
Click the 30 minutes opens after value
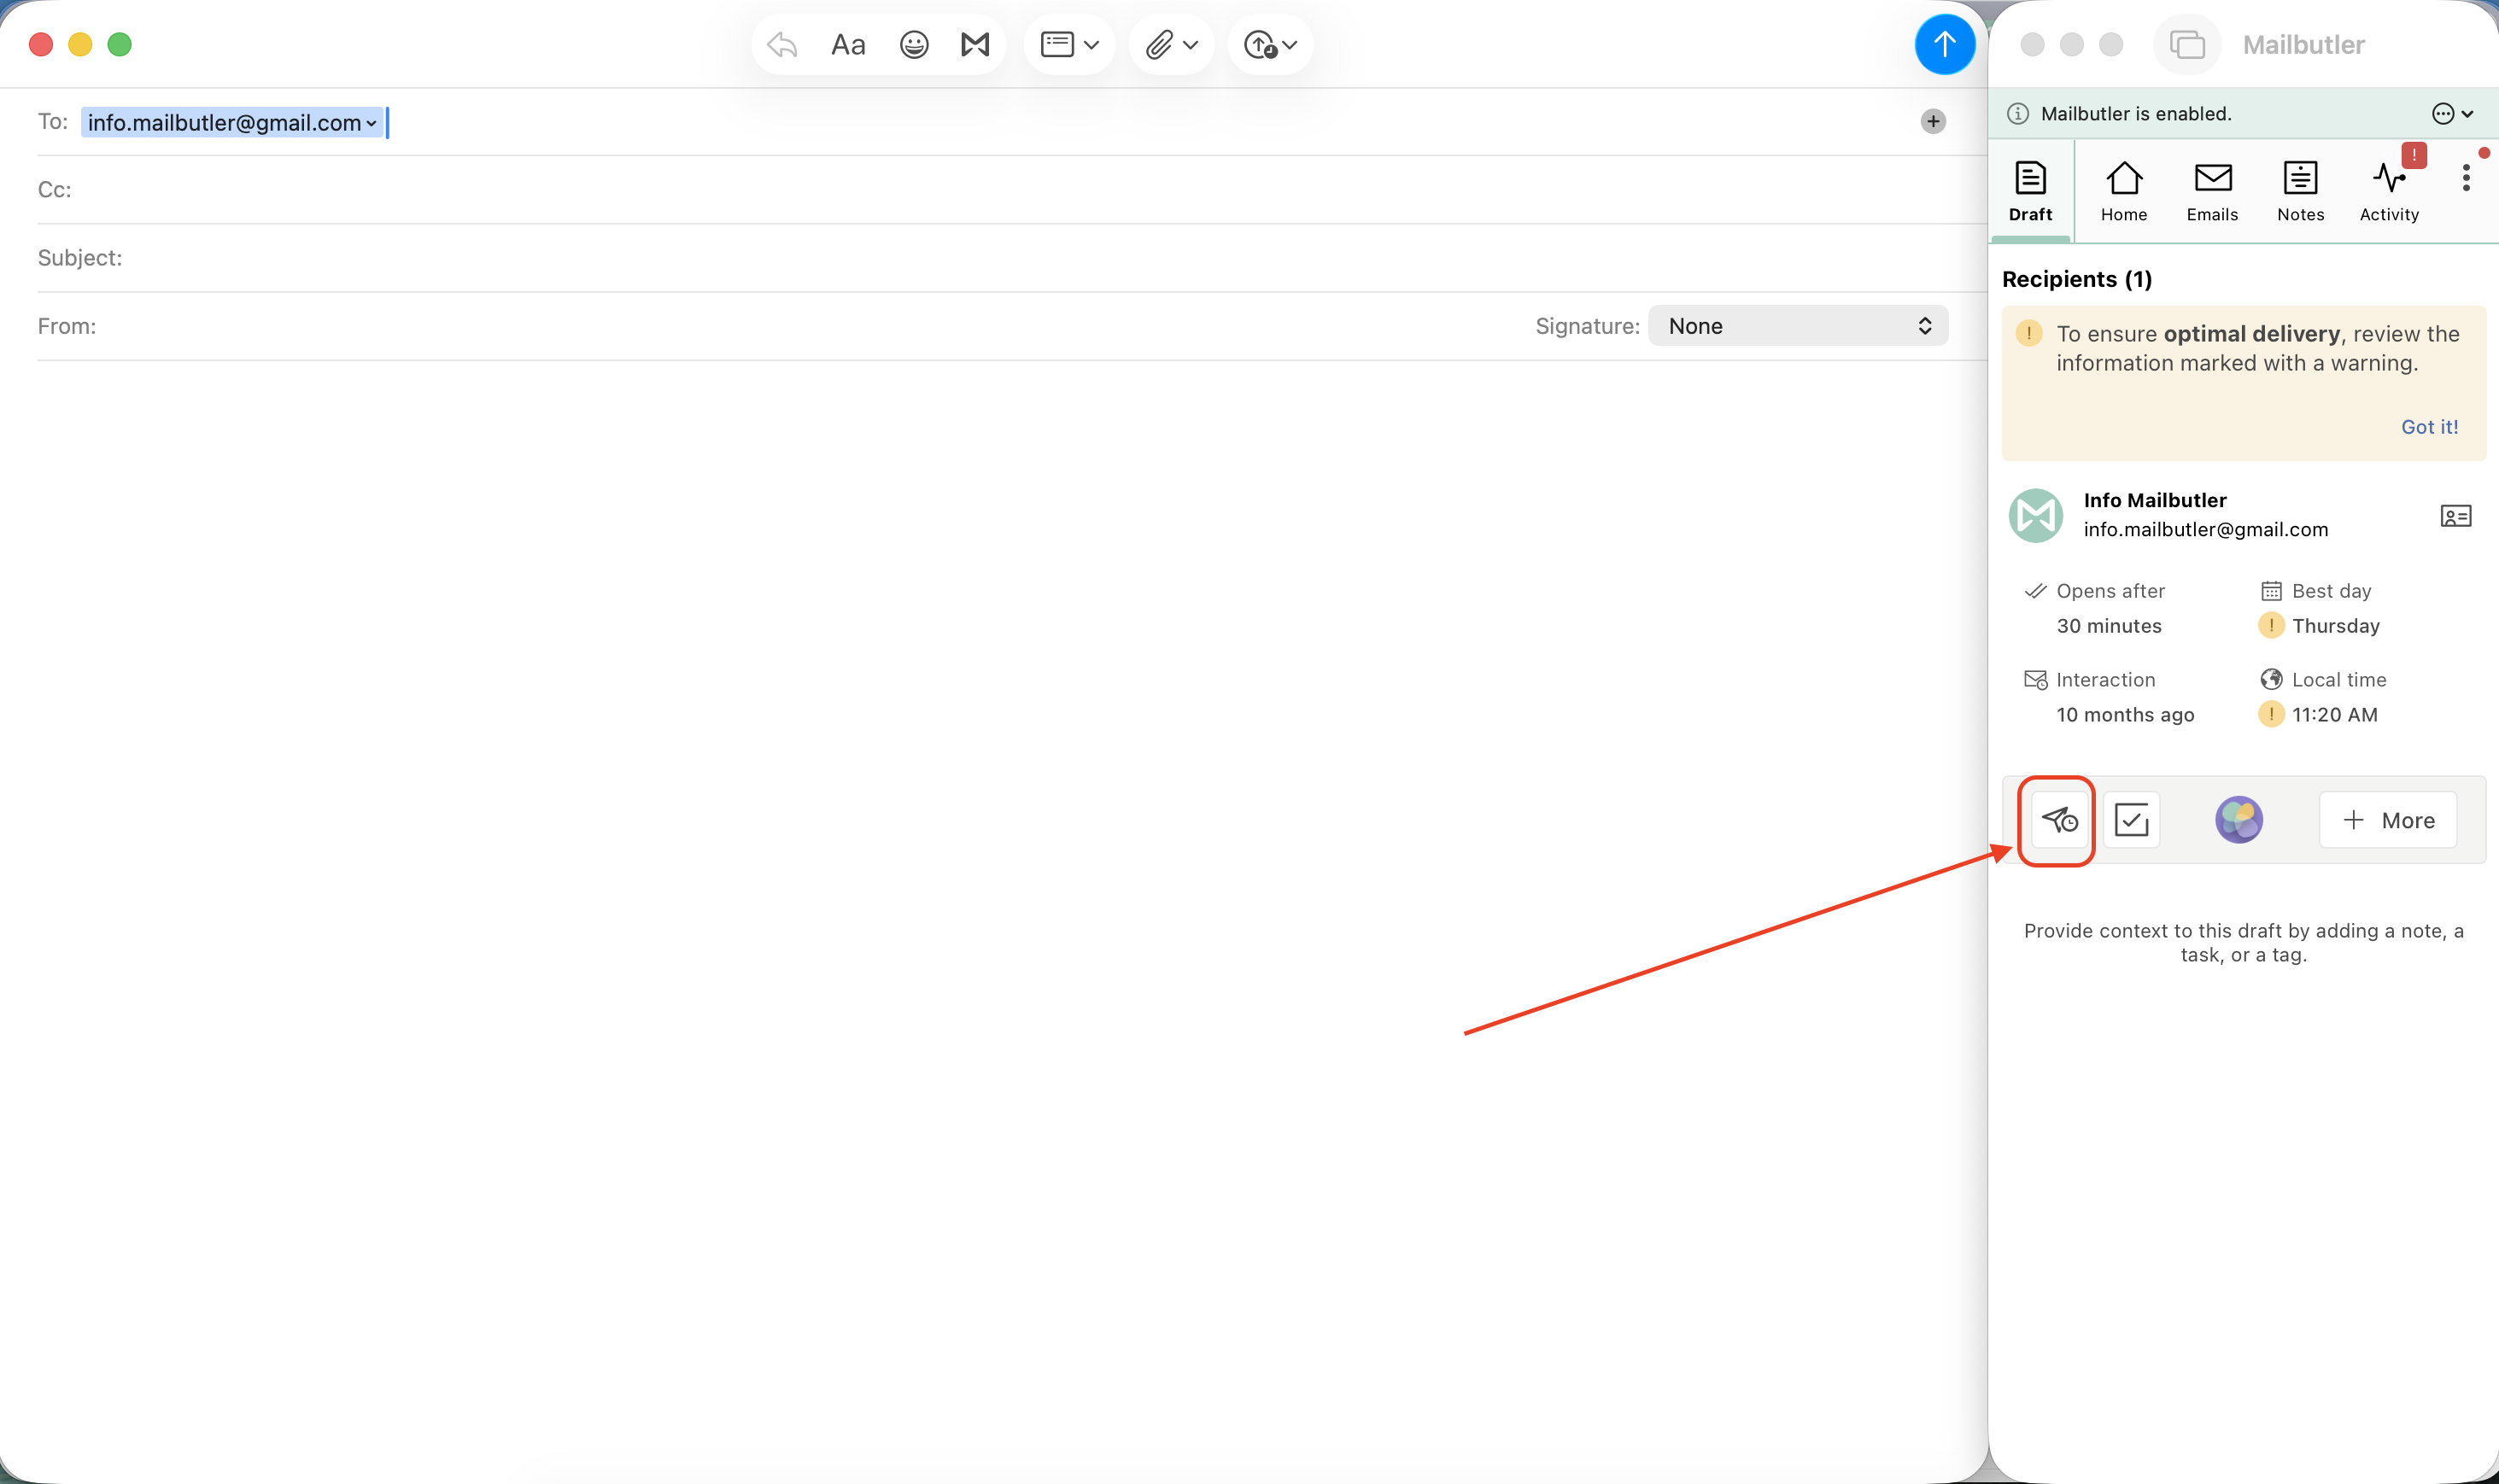(x=2108, y=626)
